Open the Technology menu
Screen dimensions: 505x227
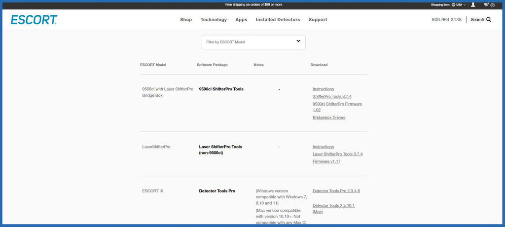(214, 20)
